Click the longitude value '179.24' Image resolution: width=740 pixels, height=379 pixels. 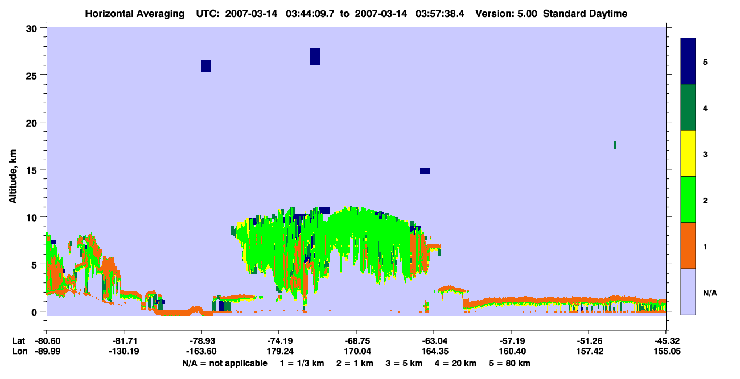pos(279,351)
